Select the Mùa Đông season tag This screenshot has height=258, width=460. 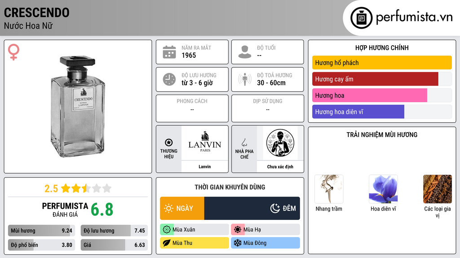point(265,243)
